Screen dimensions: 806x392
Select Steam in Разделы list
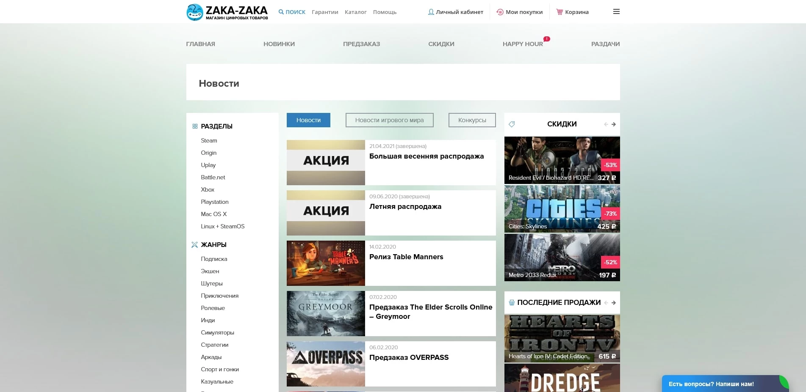click(x=209, y=140)
